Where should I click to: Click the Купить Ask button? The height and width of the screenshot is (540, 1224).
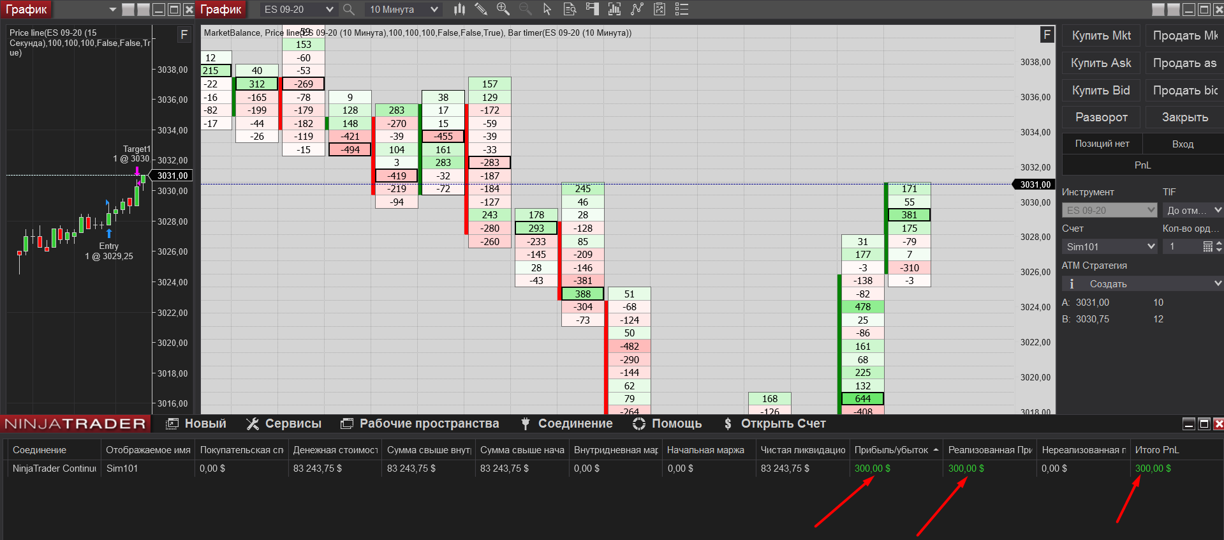[1102, 63]
